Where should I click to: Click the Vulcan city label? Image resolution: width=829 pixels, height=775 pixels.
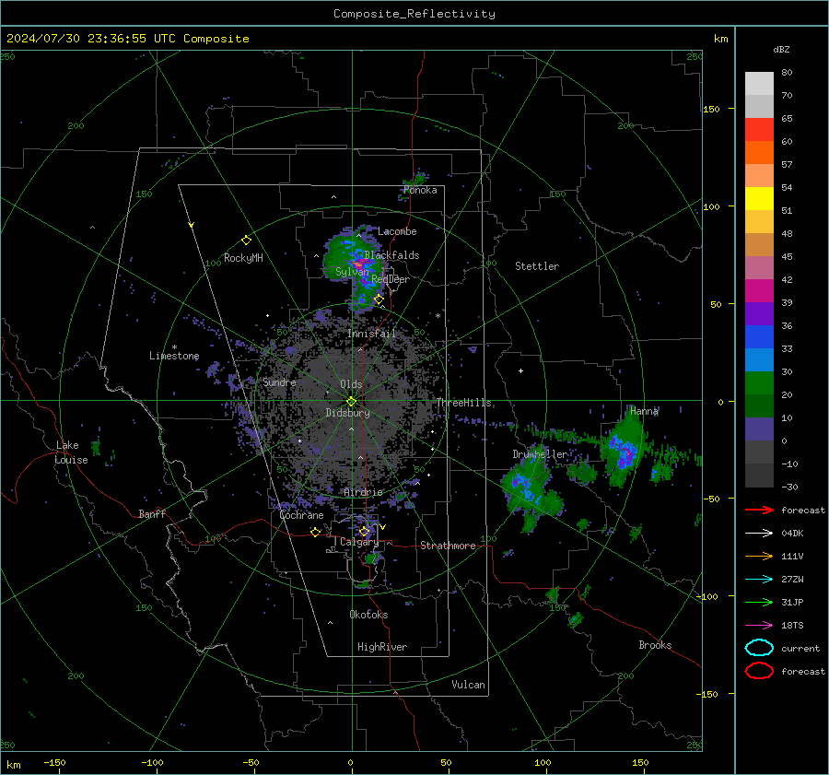(468, 685)
